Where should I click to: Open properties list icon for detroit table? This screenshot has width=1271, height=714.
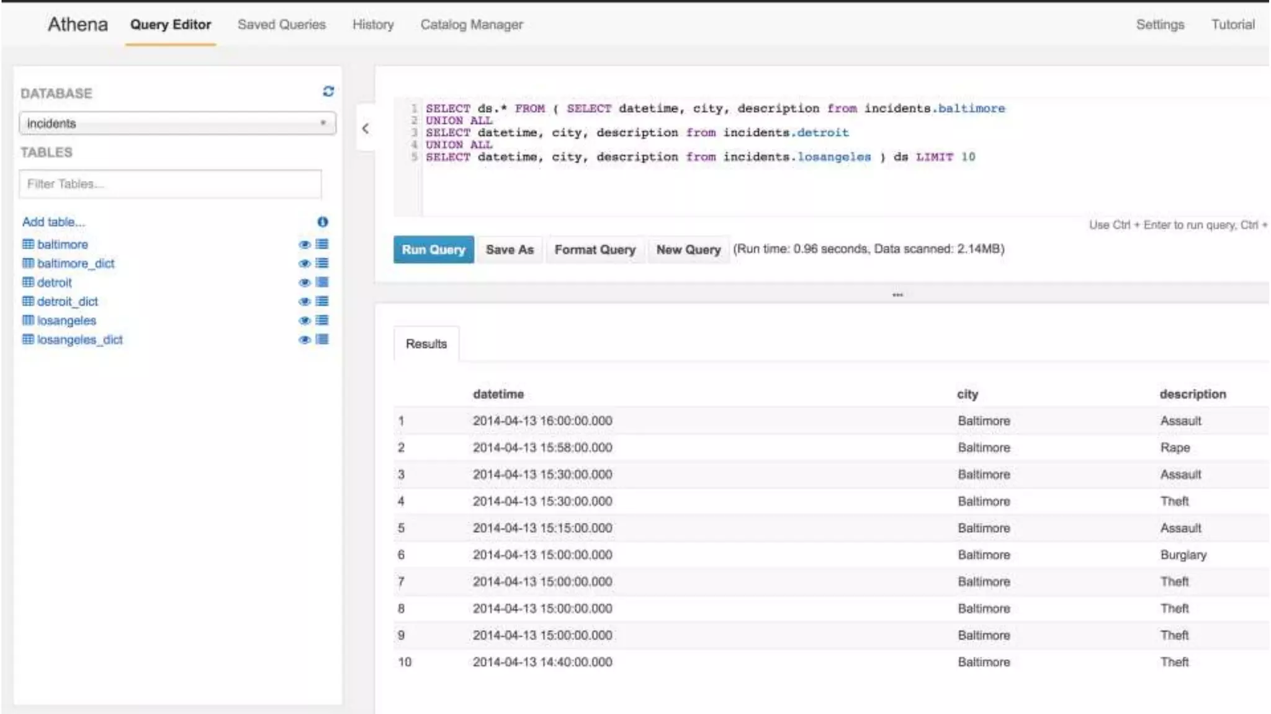pyautogui.click(x=322, y=283)
